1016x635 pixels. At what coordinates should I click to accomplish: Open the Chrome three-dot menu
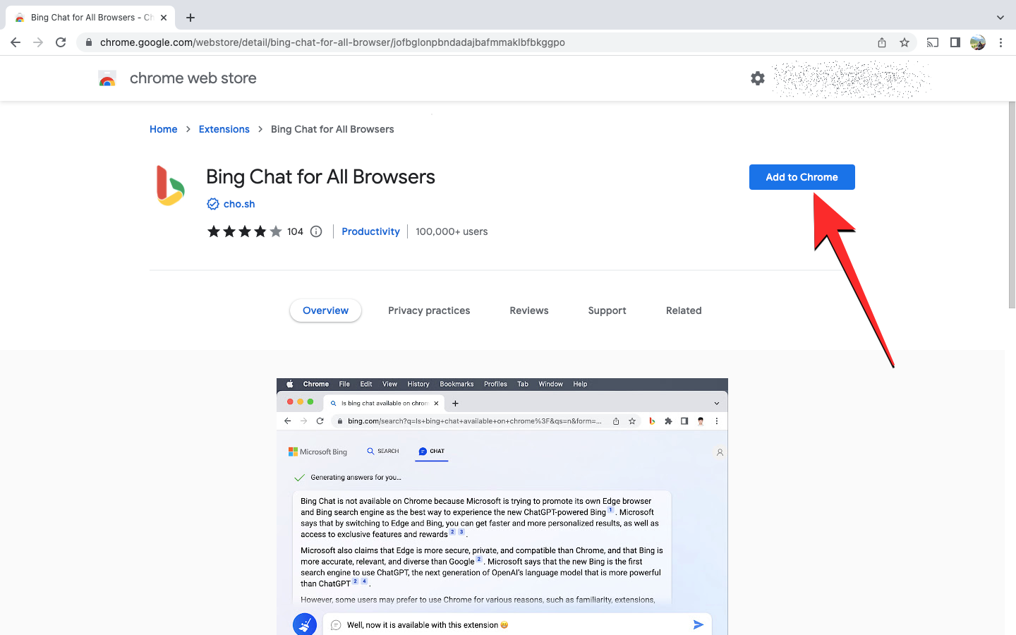click(x=1000, y=42)
